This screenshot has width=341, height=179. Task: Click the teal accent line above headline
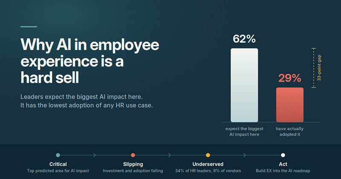[29, 27]
